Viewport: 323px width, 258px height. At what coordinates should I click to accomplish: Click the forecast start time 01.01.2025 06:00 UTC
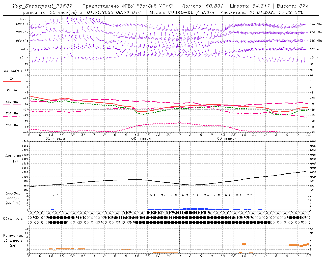click(114, 12)
